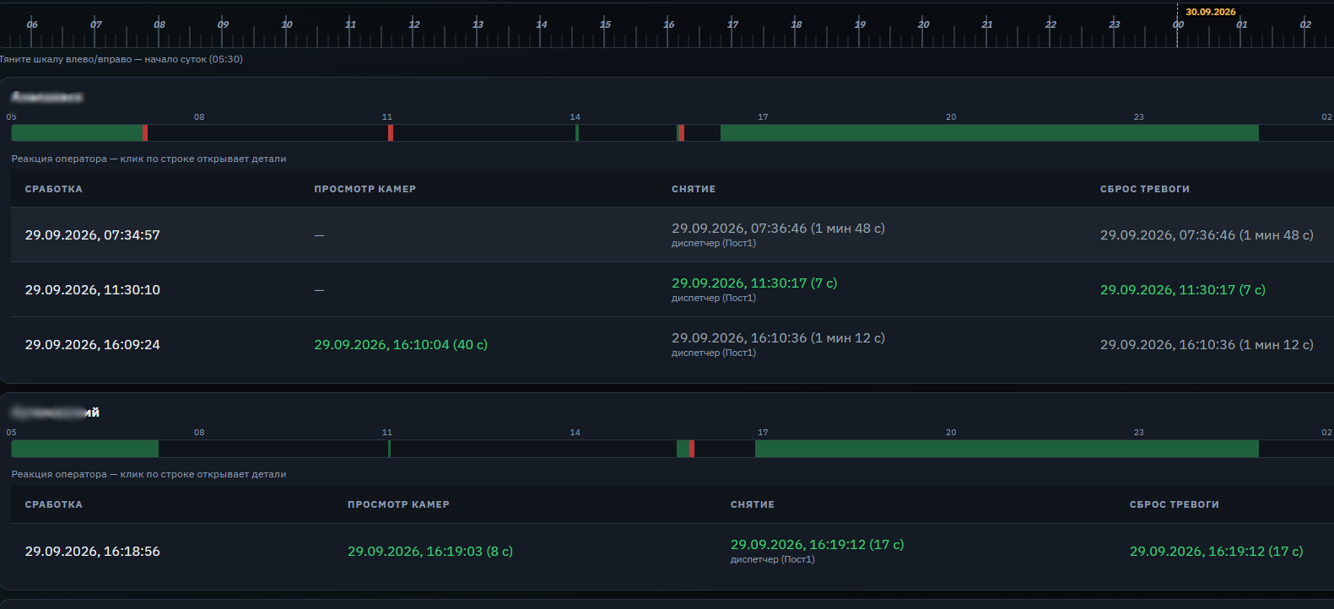Click the Сброс тревоги time 07:36:46
Image resolution: width=1334 pixels, height=609 pixels.
point(1207,234)
